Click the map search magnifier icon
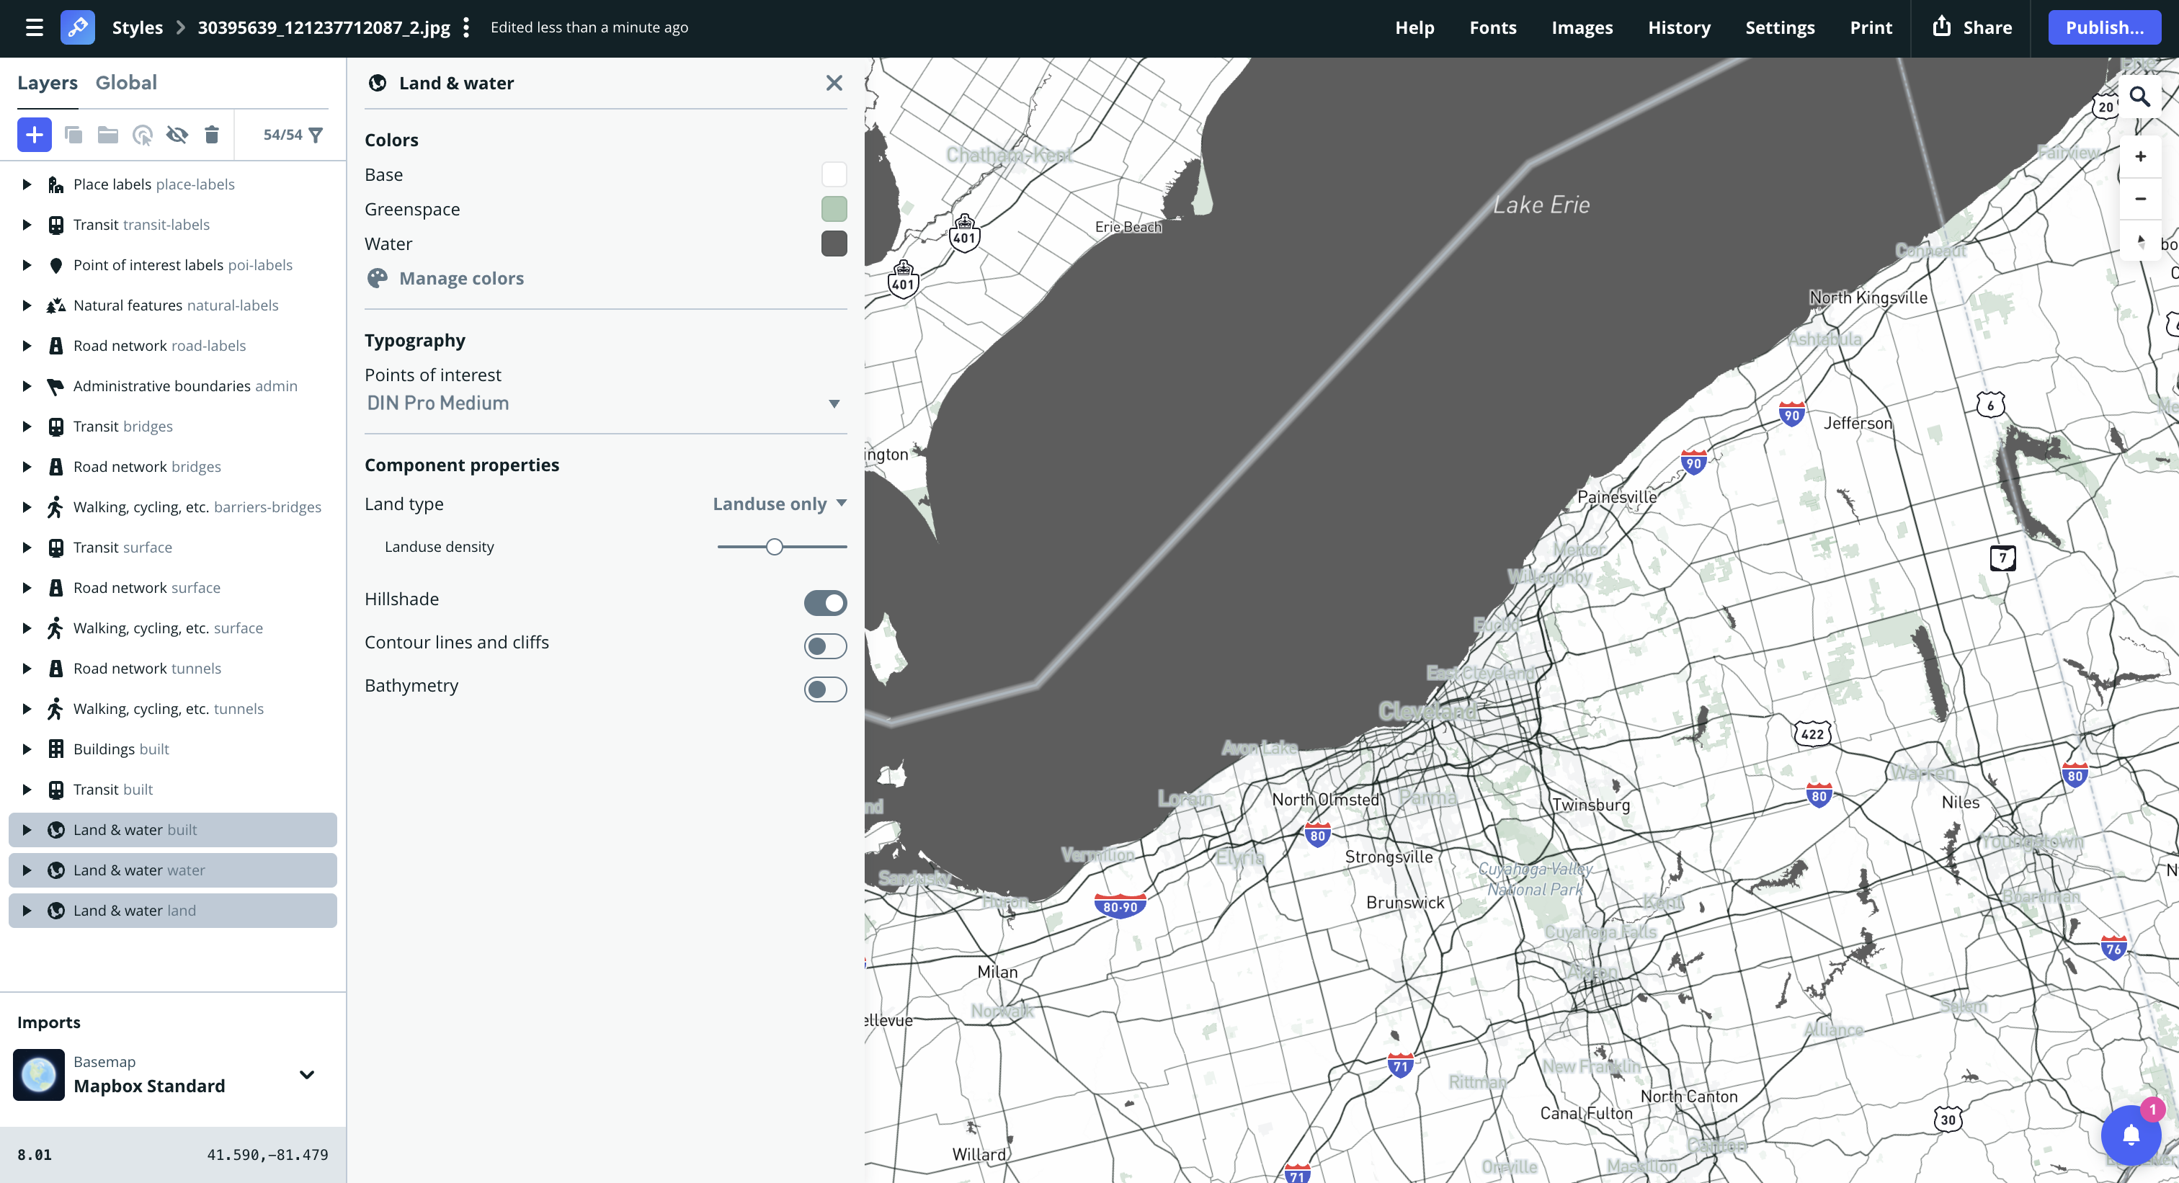2179x1183 pixels. [2139, 97]
